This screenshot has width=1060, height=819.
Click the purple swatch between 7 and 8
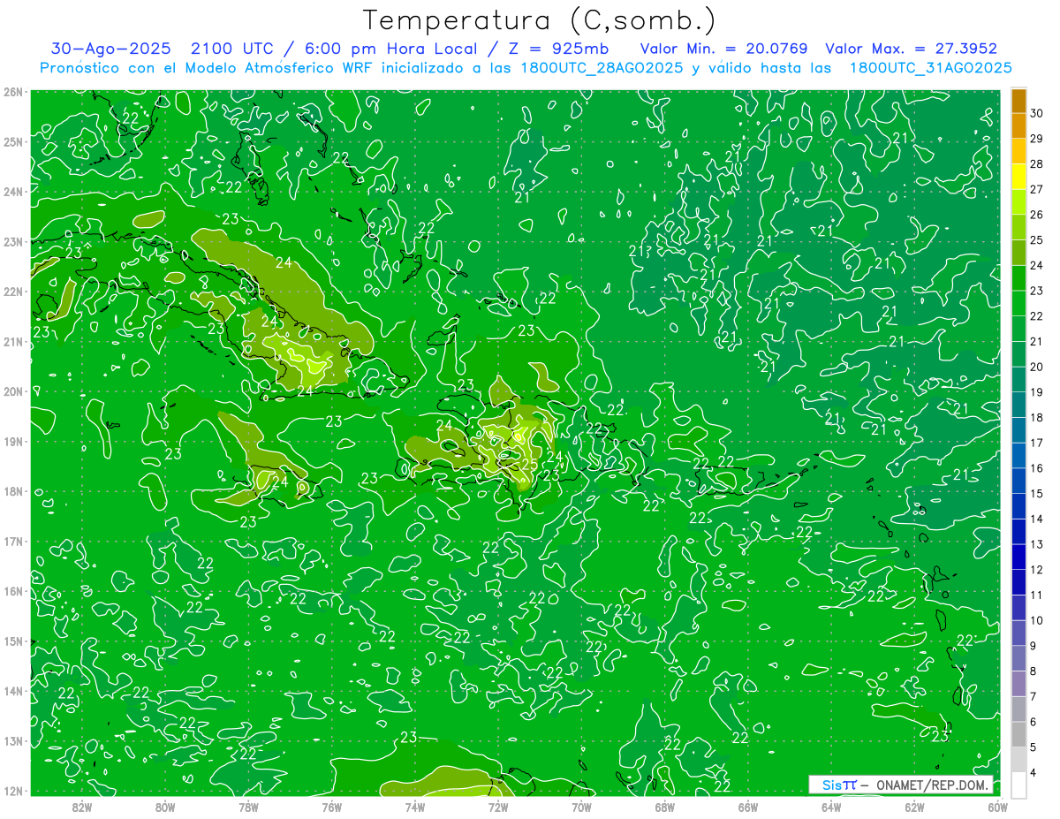coord(1018,683)
